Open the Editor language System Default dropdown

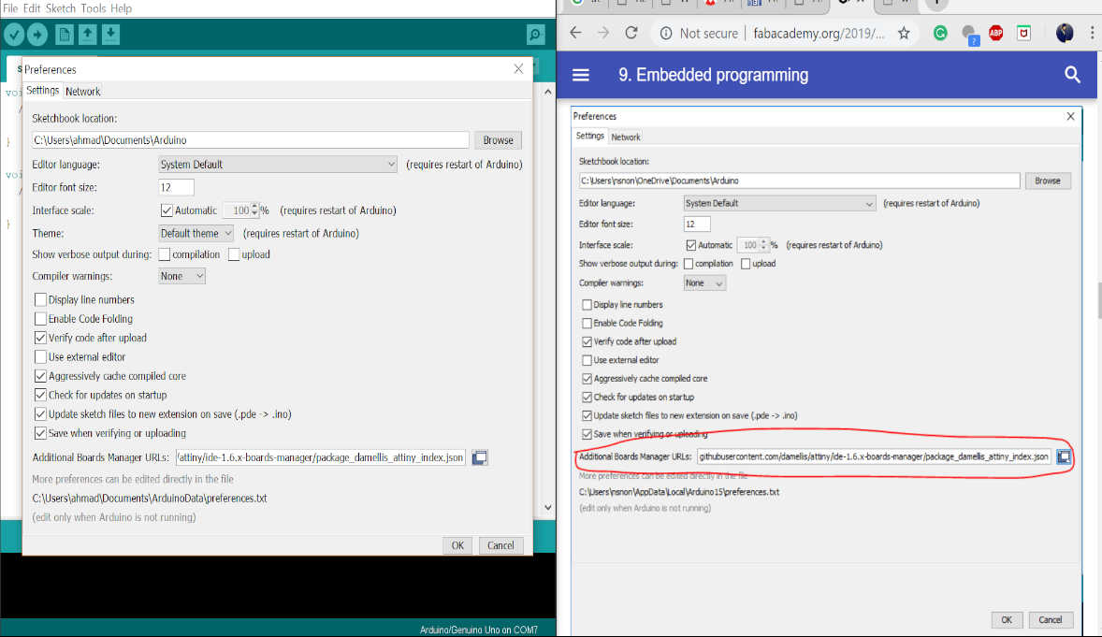point(278,165)
